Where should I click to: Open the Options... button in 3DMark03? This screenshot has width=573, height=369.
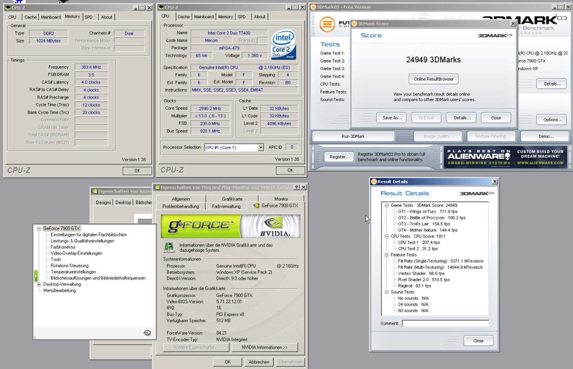pos(552,120)
